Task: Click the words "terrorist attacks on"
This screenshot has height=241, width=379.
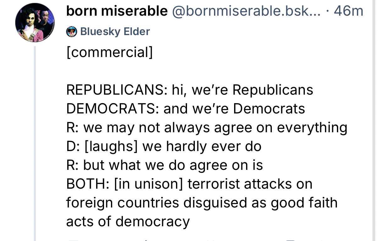Action: 250,184
